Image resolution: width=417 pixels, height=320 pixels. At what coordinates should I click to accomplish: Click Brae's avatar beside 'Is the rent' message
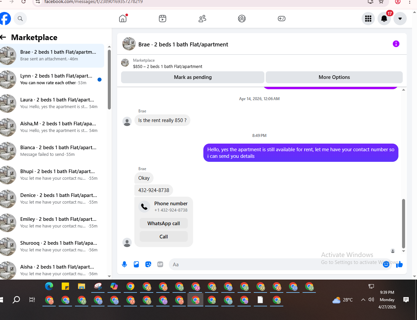(x=127, y=121)
